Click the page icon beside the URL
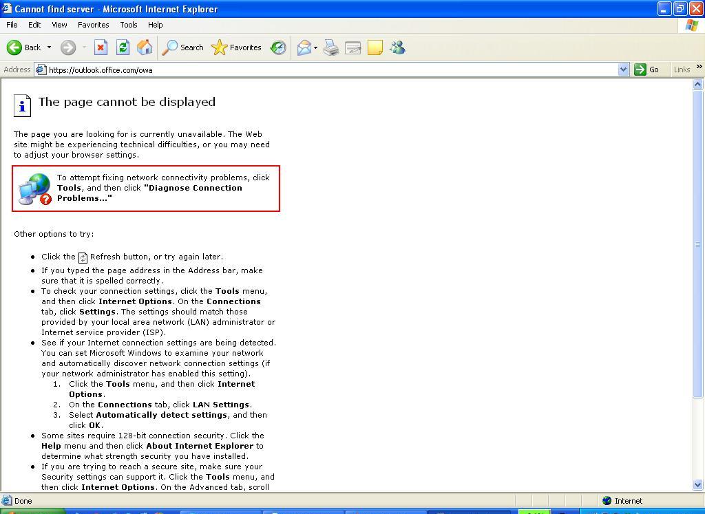This screenshot has width=705, height=514. (x=41, y=69)
